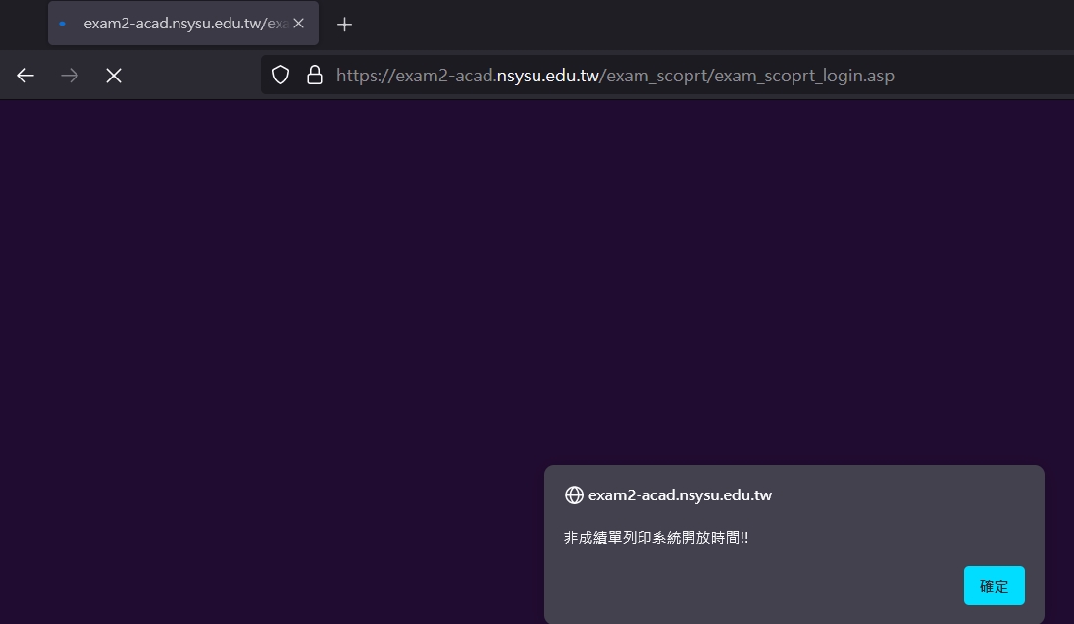Open the tracking protection shield
Screen dimensions: 1074x624
pos(281,75)
